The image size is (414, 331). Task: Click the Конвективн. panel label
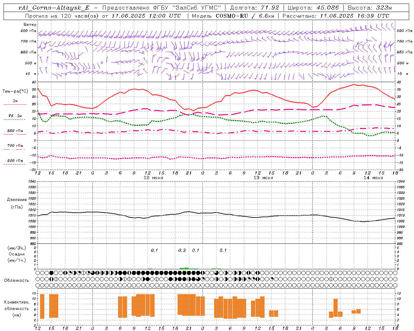click(17, 302)
